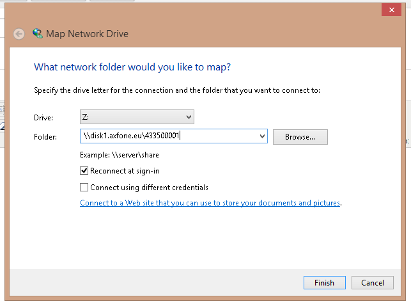The image size is (411, 306).
Task: Click the Map Network Drive title icon
Action: tap(38, 34)
